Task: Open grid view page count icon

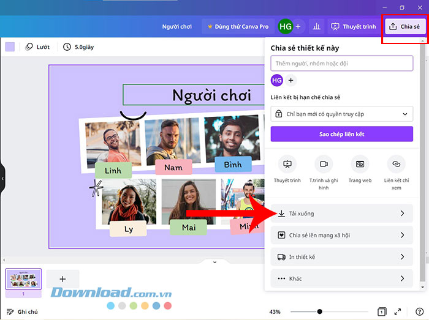Action: [x=381, y=311]
